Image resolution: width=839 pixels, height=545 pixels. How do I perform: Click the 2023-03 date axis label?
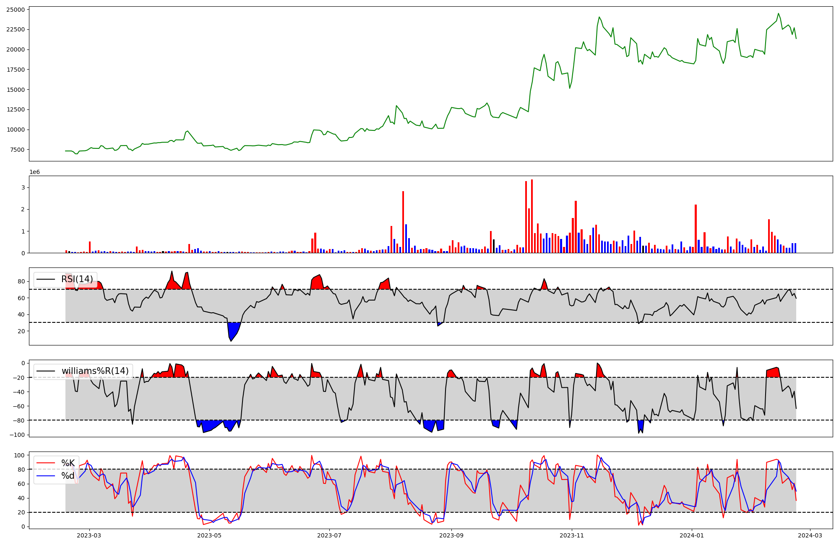(x=89, y=535)
